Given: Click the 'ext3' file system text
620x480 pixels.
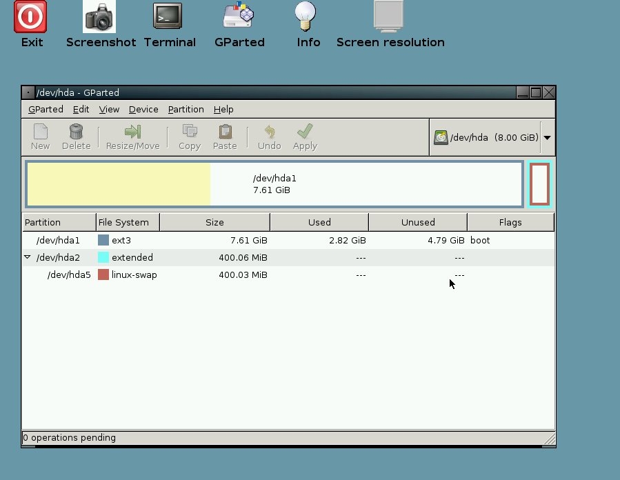Looking at the screenshot, I should (x=121, y=241).
